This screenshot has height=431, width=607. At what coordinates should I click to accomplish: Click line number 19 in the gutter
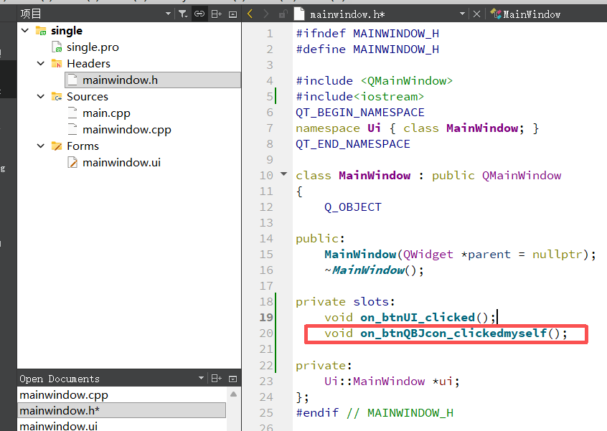266,317
